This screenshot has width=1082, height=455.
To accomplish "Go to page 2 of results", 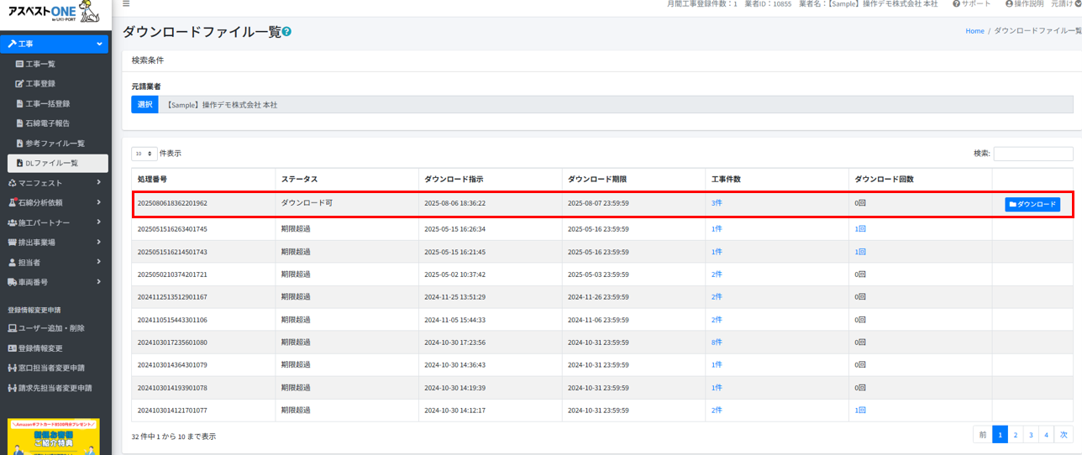I will click(1016, 435).
